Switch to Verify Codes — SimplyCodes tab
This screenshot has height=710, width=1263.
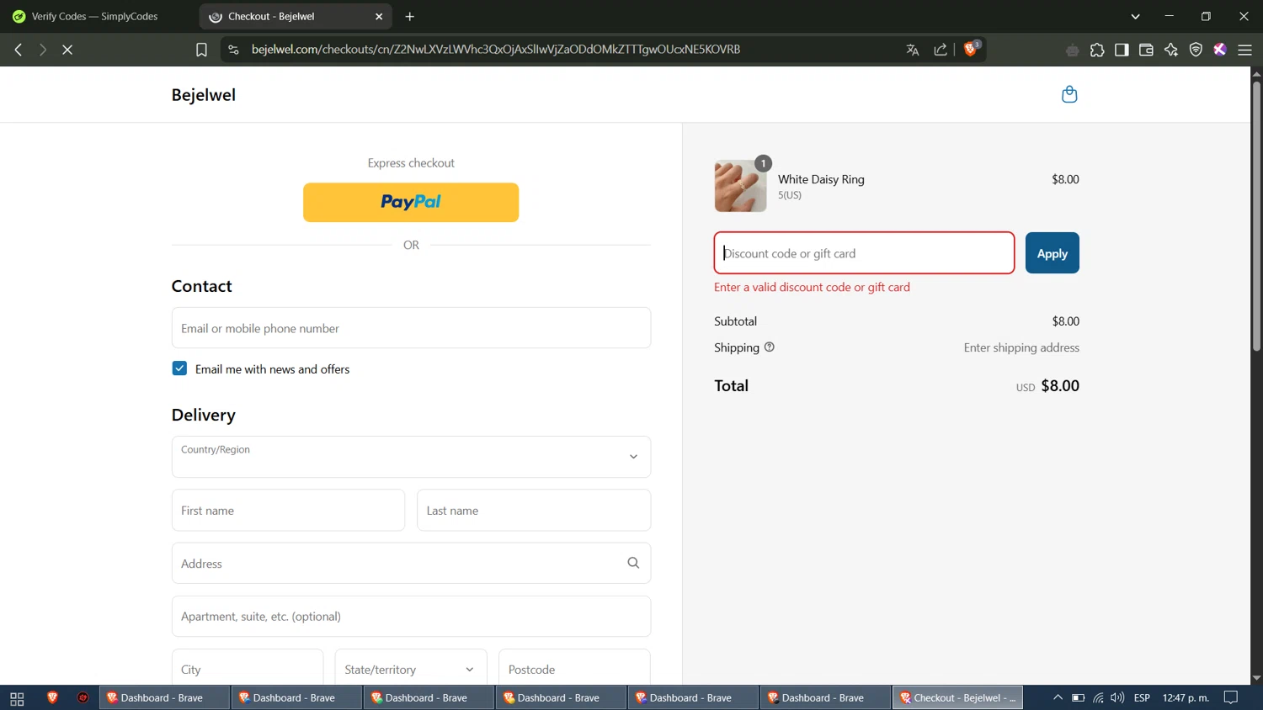[x=97, y=16]
